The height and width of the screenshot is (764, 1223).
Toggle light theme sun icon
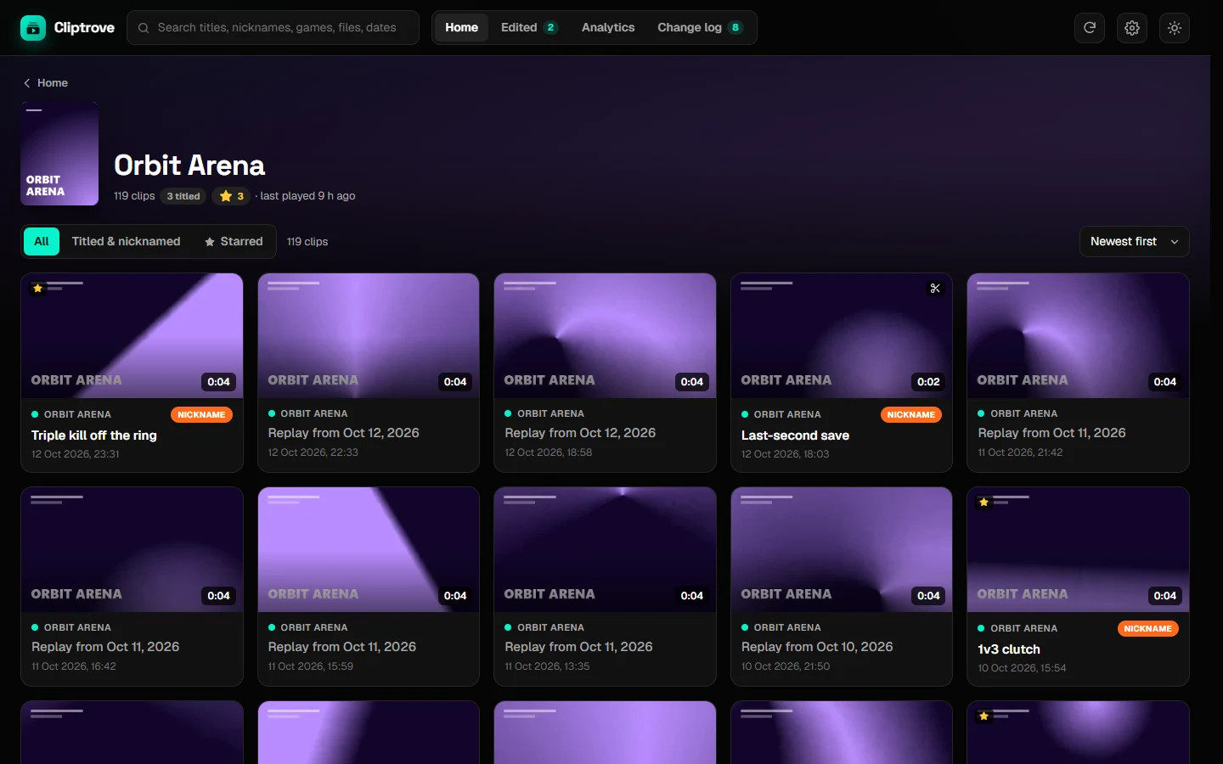coord(1175,28)
